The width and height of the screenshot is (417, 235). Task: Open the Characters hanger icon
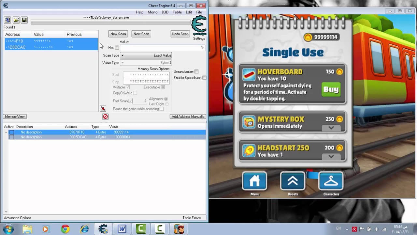tap(331, 181)
